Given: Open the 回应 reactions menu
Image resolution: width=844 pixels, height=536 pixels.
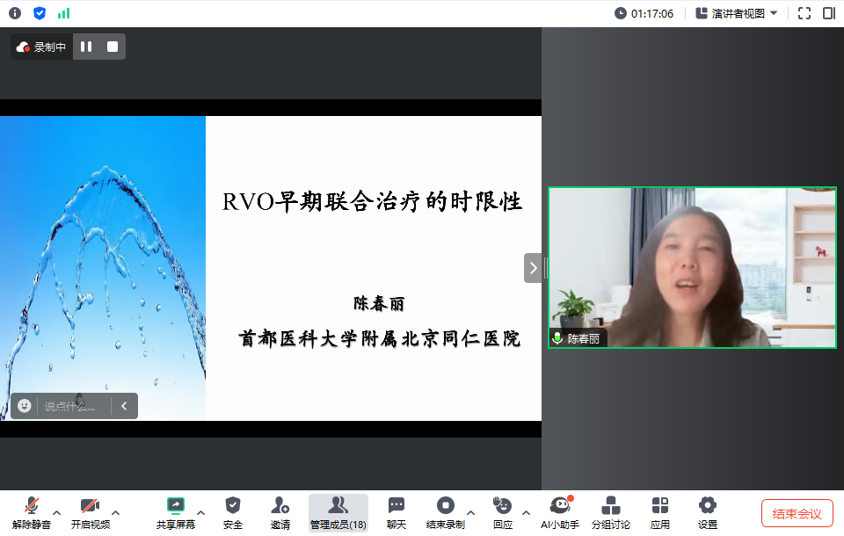Looking at the screenshot, I should pos(503,513).
